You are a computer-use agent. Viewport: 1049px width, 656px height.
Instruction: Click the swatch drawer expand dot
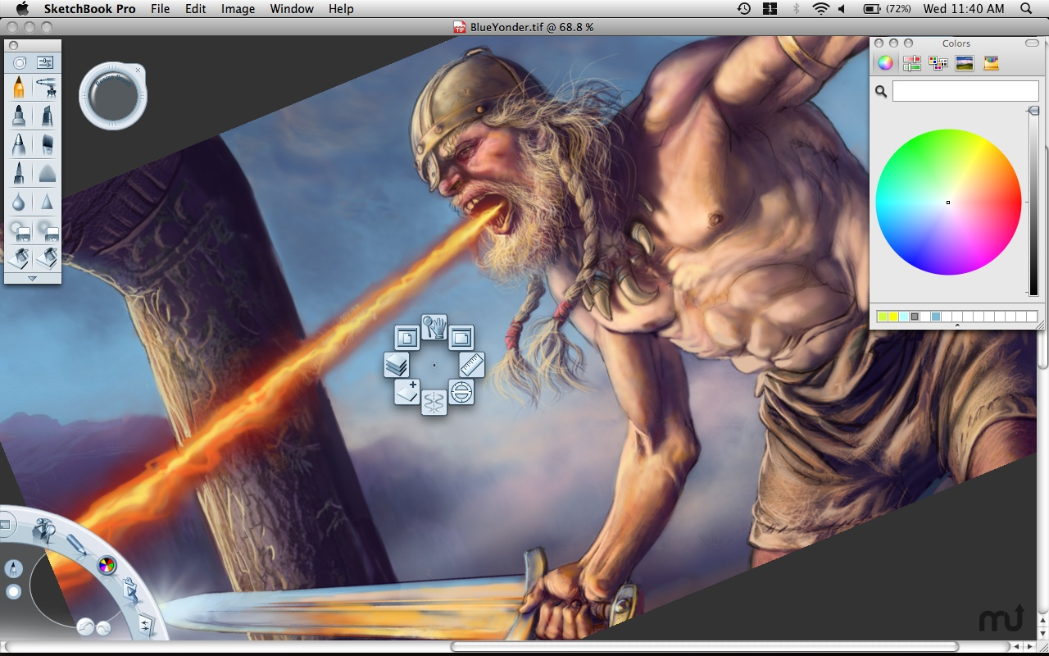click(957, 326)
